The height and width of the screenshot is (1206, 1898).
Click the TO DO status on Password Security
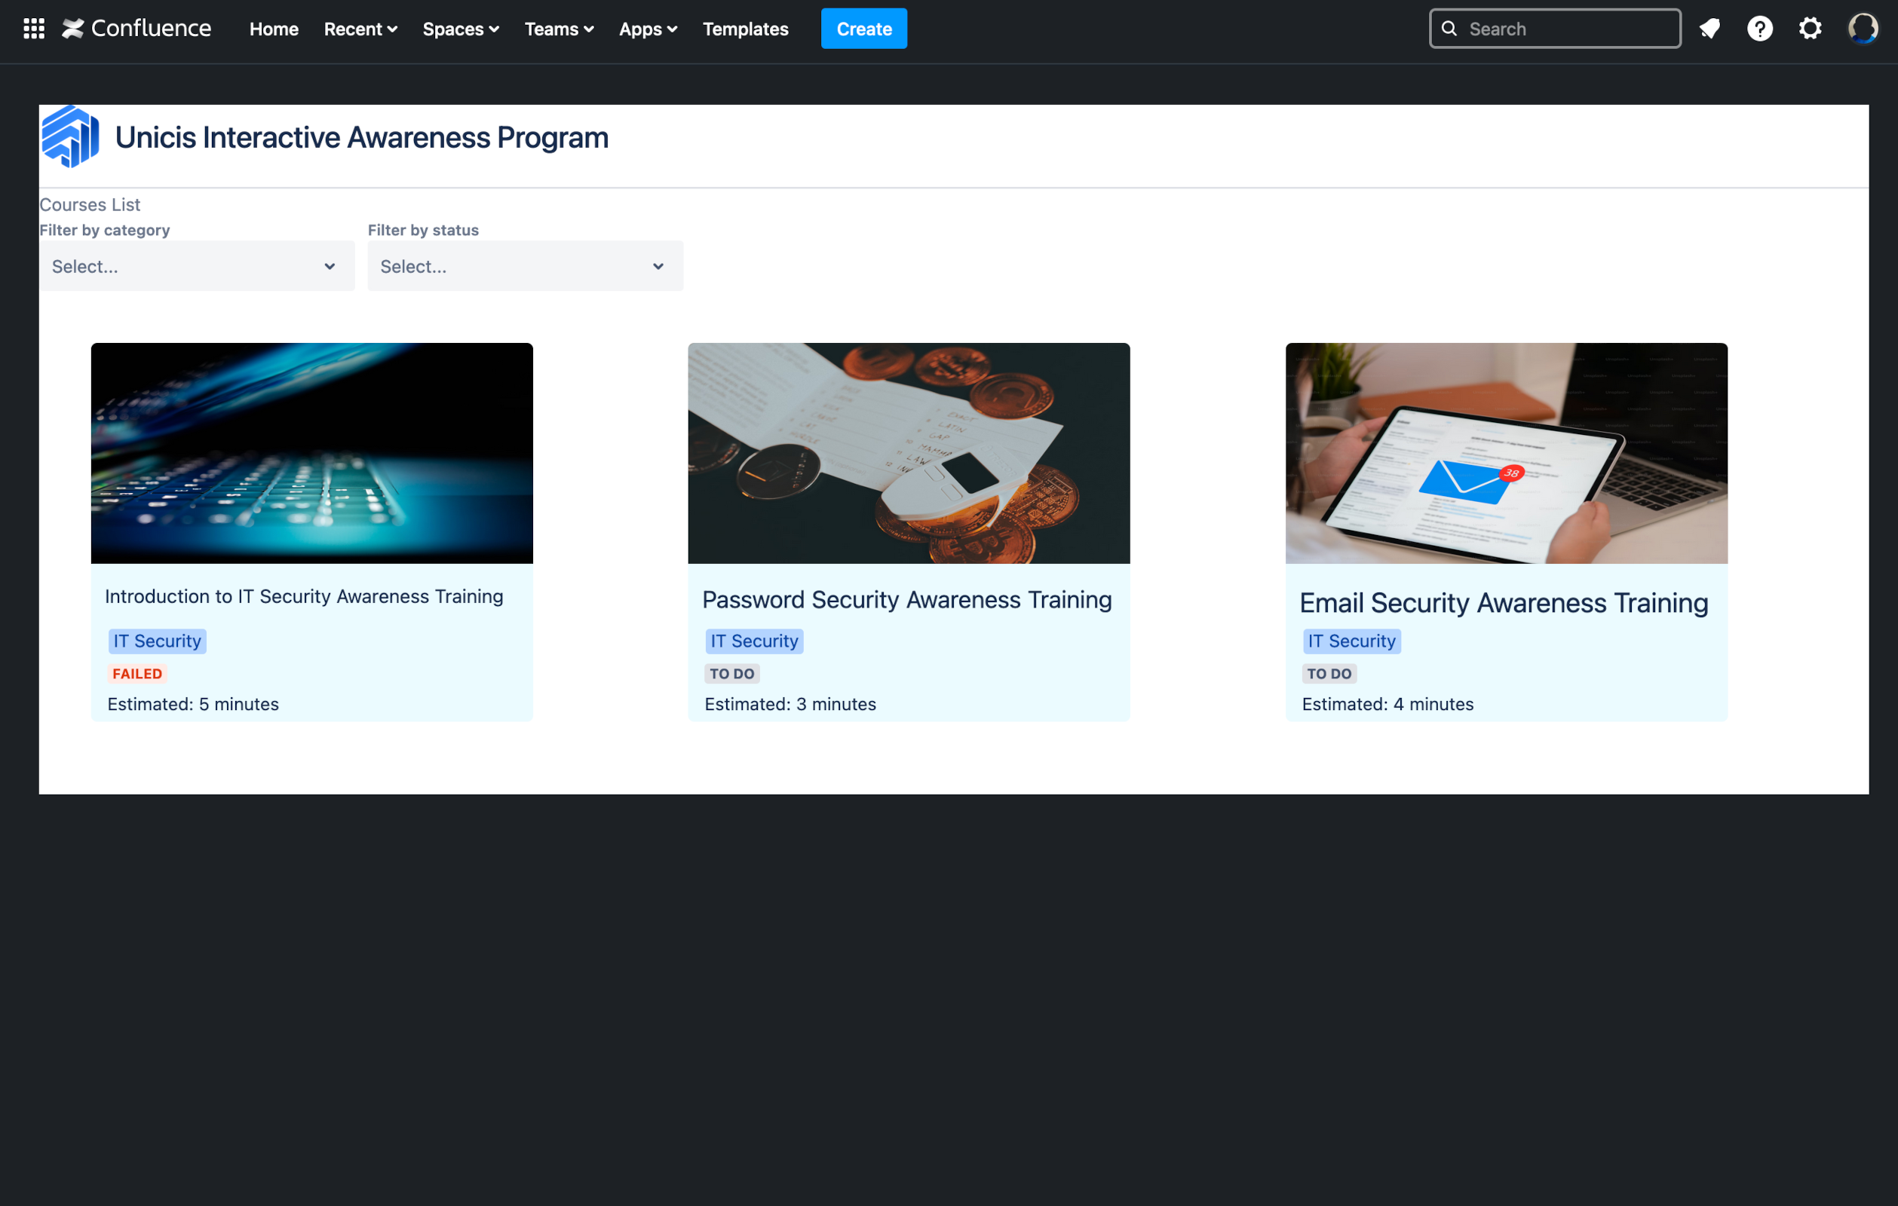tap(731, 674)
